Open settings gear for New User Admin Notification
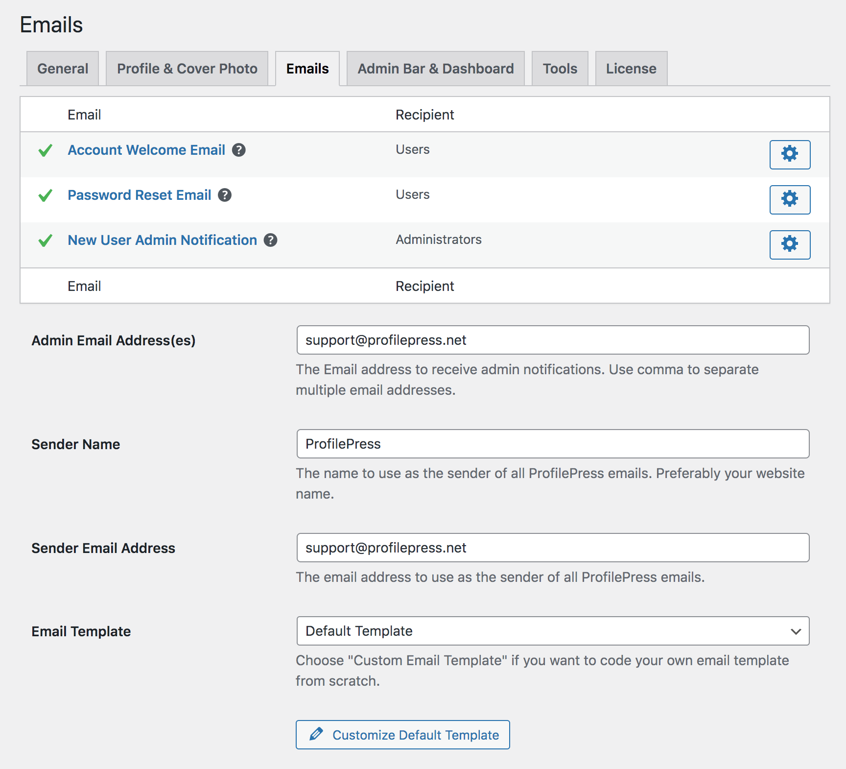846x769 pixels. [790, 245]
